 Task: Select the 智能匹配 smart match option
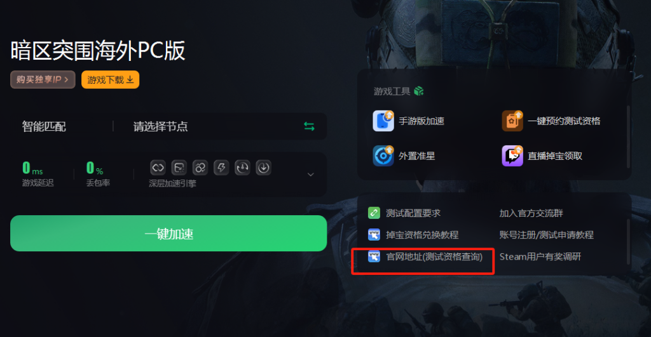click(x=44, y=126)
